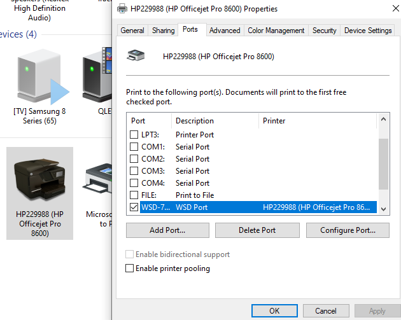Click the Add Port button
401x320 pixels.
(x=167, y=230)
